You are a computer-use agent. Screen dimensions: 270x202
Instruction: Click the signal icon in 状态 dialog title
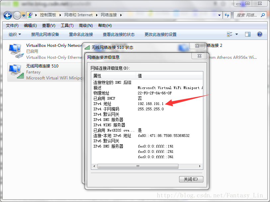coord(87,48)
